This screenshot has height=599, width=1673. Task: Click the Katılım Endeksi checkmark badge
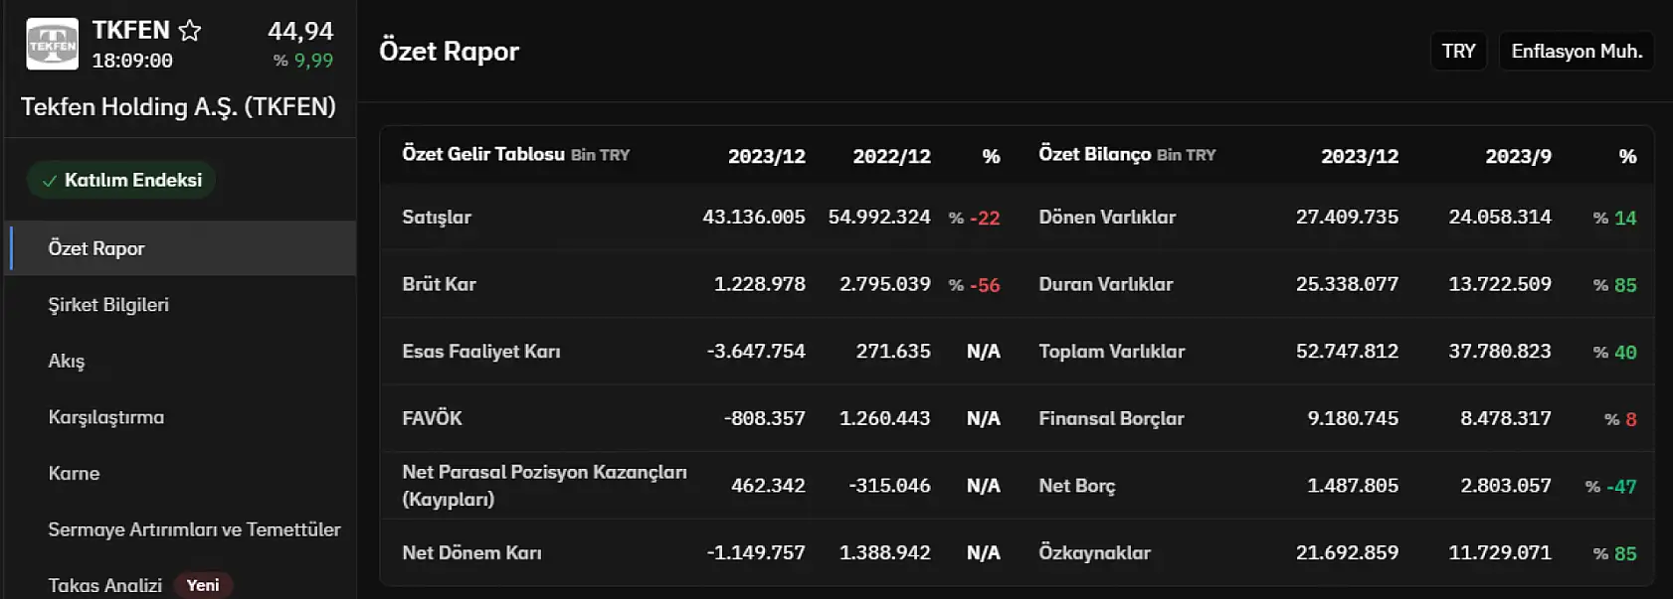(121, 180)
